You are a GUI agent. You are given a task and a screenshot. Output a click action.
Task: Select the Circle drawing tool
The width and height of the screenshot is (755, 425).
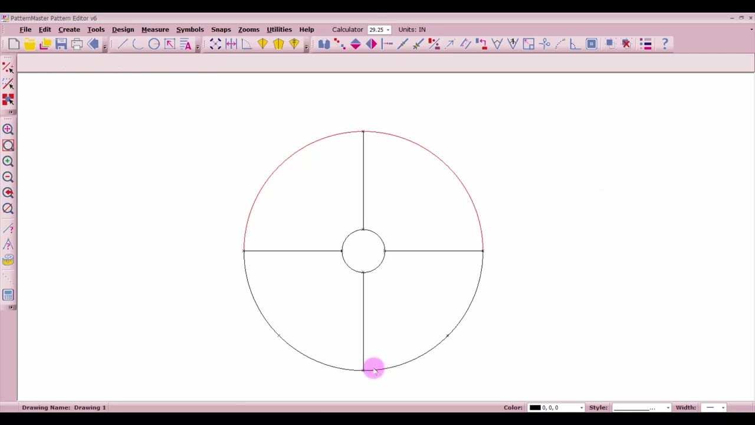(154, 44)
